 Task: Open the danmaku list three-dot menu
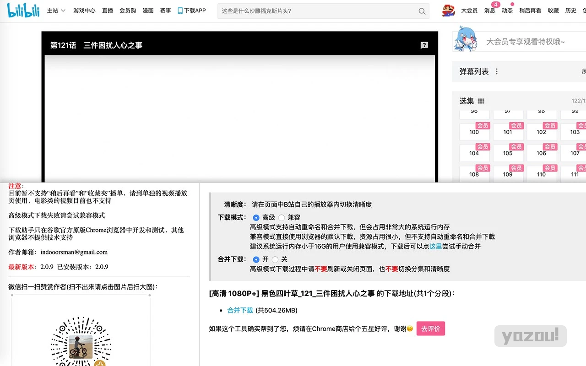(x=497, y=71)
